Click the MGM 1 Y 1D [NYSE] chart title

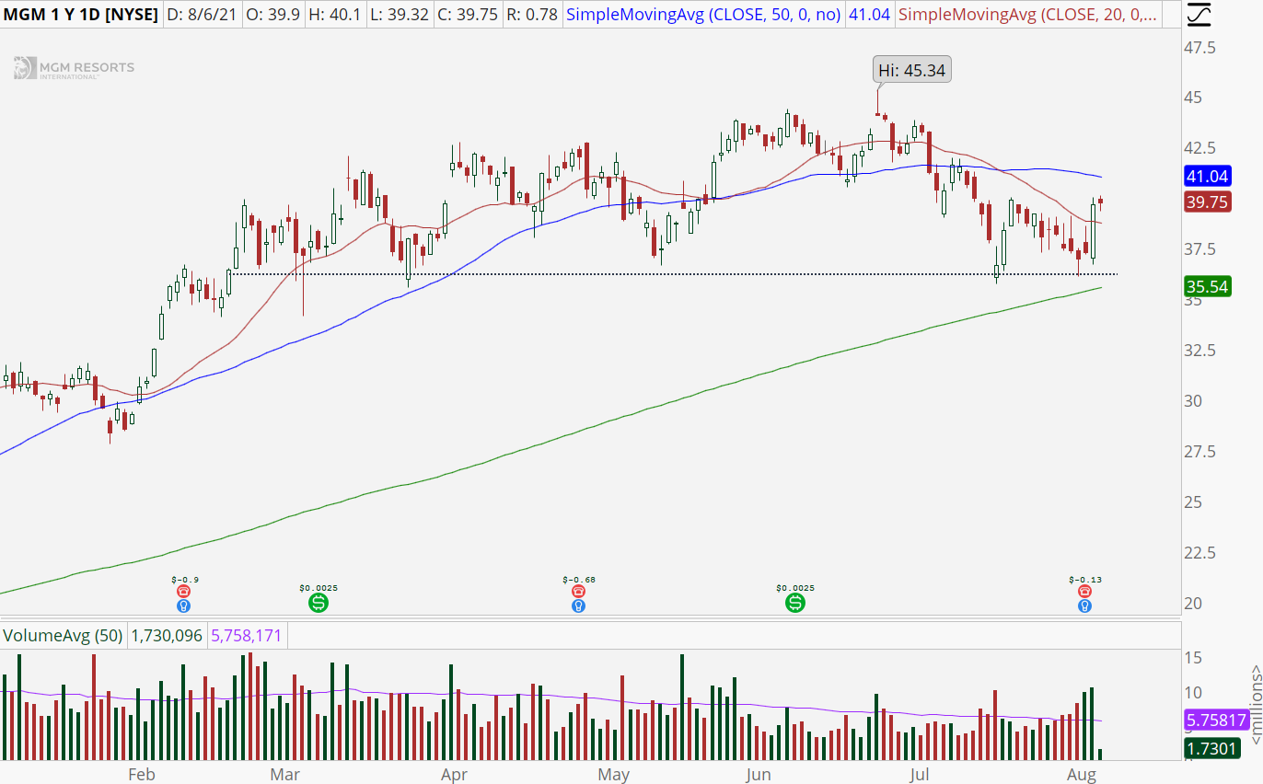coord(80,15)
